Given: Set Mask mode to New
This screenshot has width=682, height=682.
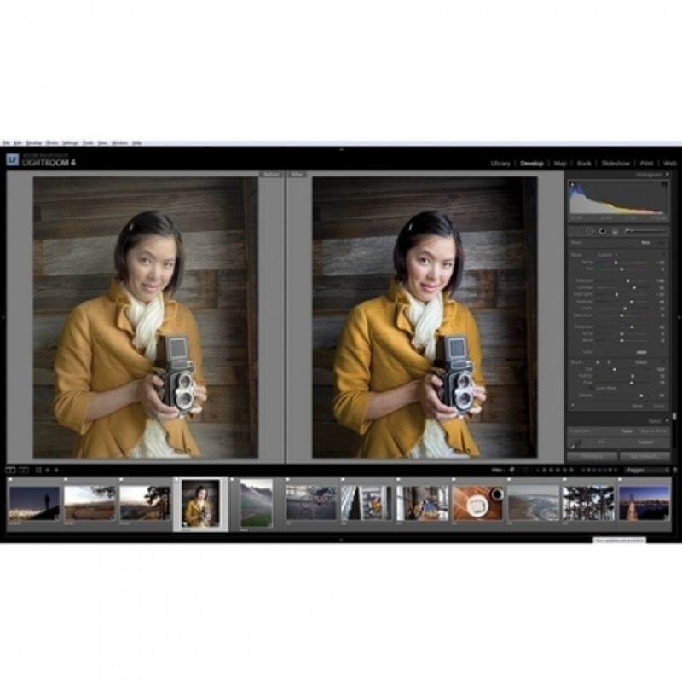Looking at the screenshot, I should 645,242.
